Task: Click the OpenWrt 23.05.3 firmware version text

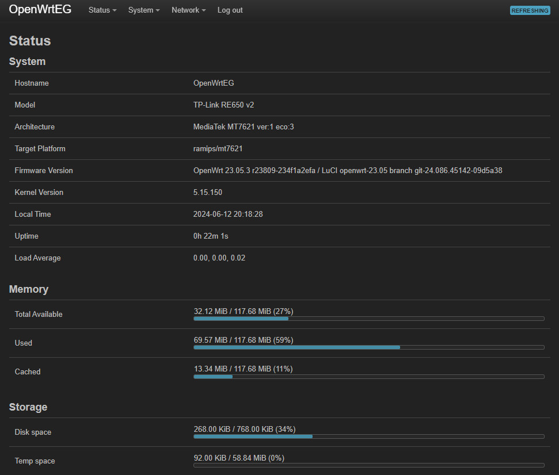Action: 347,171
